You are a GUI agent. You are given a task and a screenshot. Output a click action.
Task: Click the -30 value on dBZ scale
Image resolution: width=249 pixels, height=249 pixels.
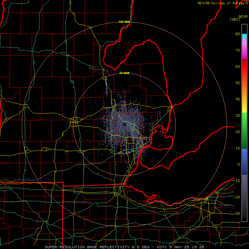click(x=237, y=213)
